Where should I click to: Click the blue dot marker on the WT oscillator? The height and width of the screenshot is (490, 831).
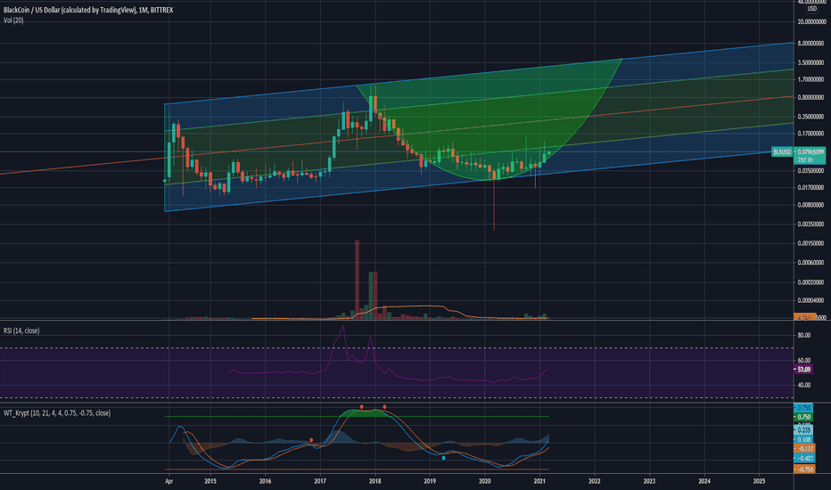(x=444, y=458)
